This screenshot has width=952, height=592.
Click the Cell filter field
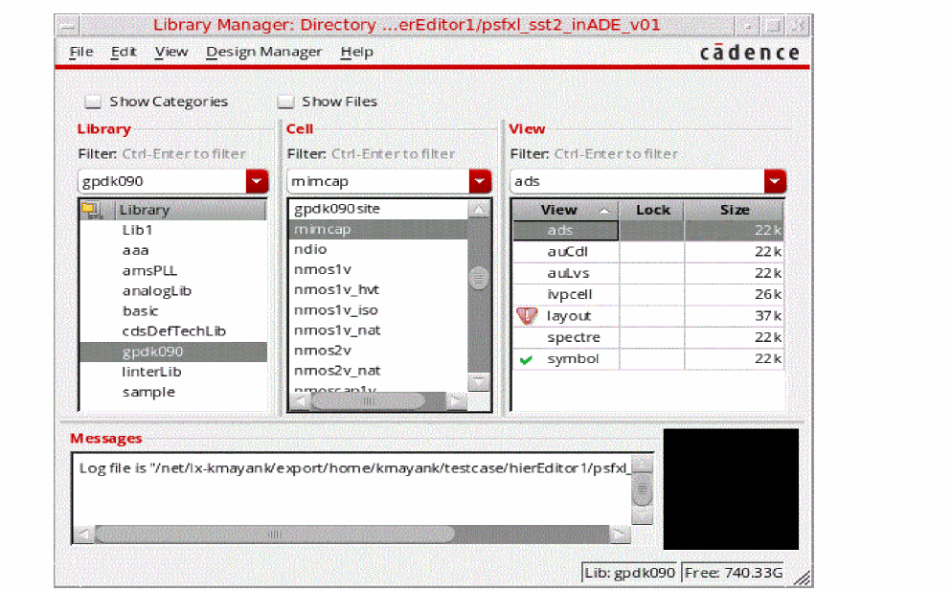(393, 154)
